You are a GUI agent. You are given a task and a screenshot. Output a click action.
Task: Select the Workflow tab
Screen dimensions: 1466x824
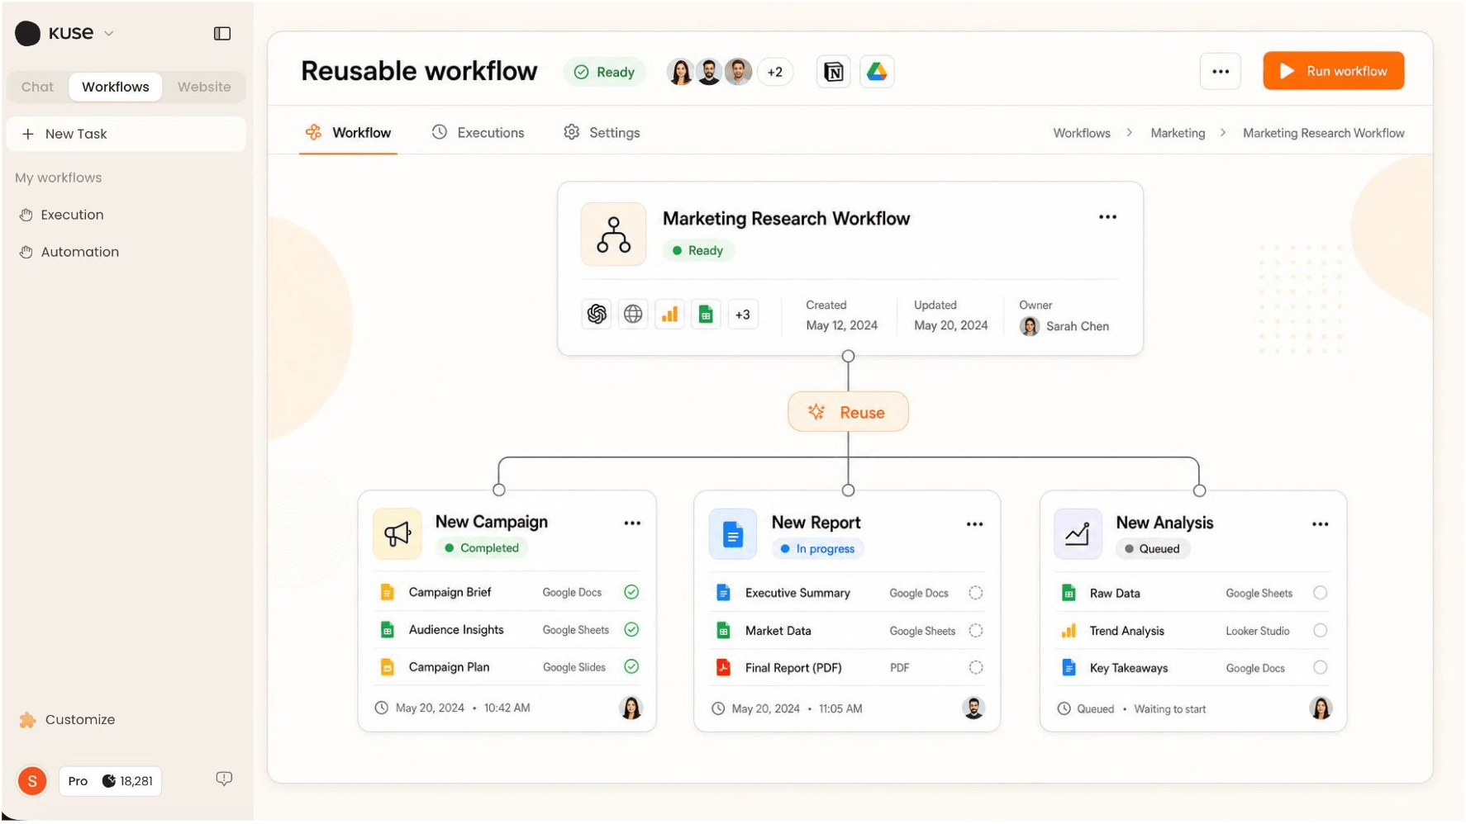[x=348, y=133]
